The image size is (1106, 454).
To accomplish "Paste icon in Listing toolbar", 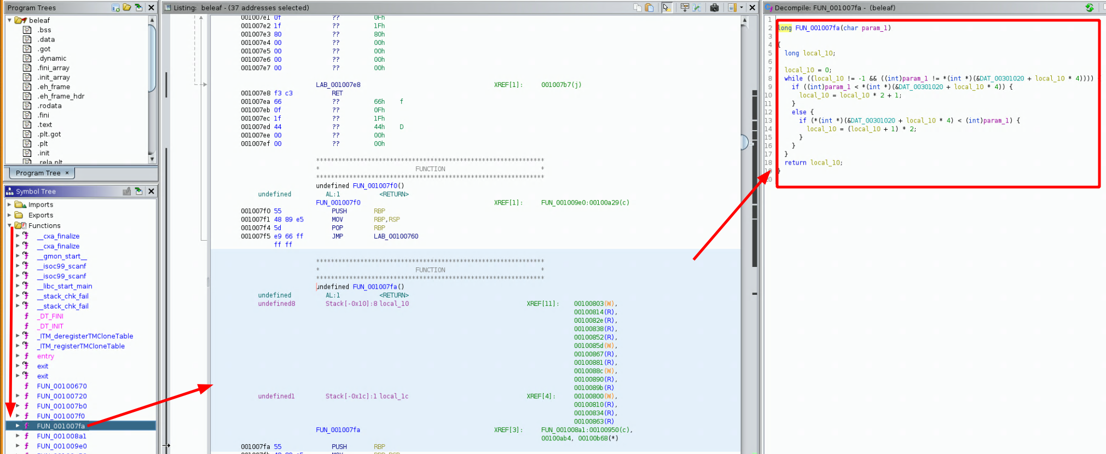I will point(649,8).
